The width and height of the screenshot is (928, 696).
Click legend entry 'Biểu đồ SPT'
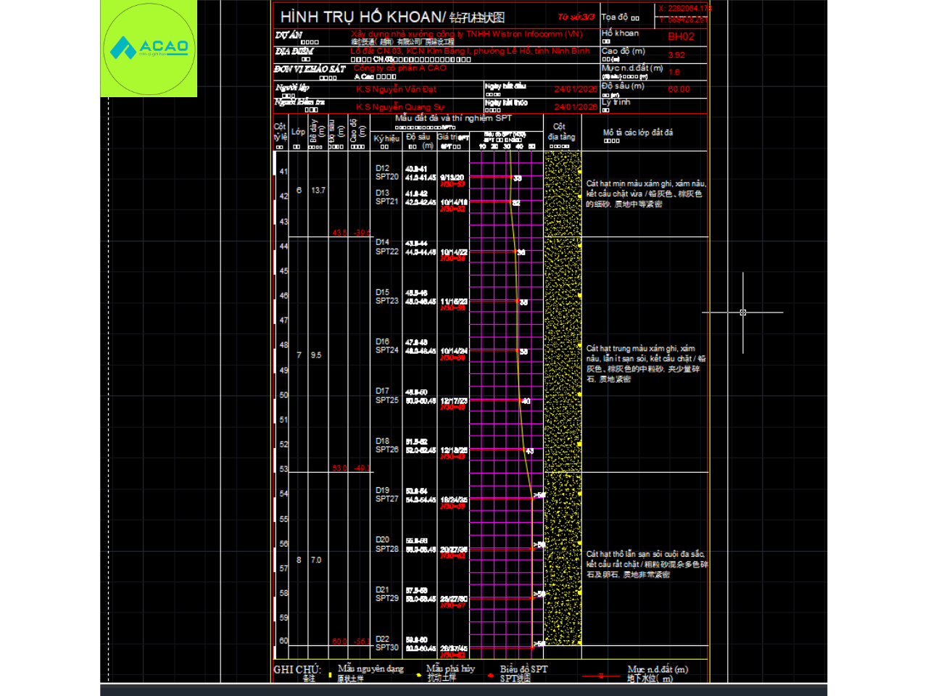(x=524, y=669)
